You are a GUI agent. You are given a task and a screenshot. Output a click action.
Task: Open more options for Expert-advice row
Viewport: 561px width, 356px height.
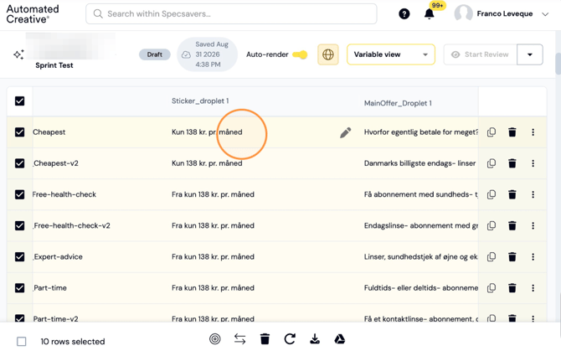click(x=533, y=256)
